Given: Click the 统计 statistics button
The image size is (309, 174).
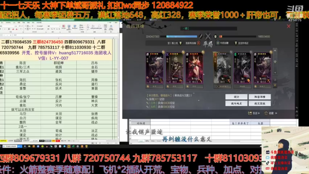Looking at the screenshot, I should (x=236, y=97).
